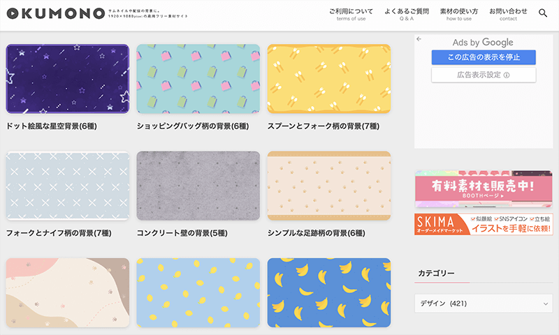559x335 pixels.
Task: Open the gray concrete wall thumbnail
Action: click(x=198, y=186)
